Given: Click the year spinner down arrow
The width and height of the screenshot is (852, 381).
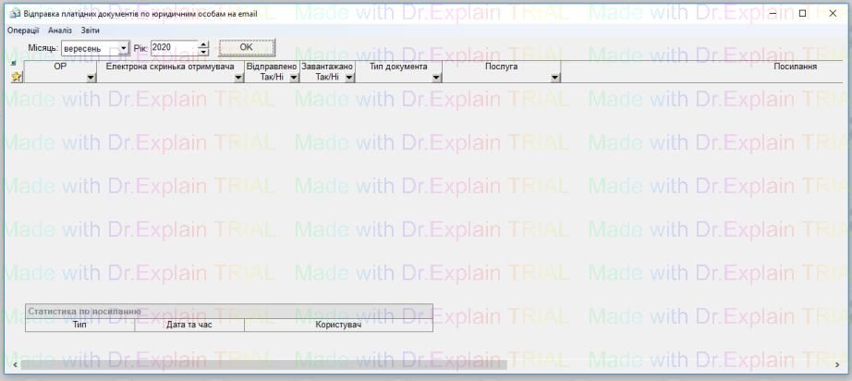Looking at the screenshot, I should [x=203, y=51].
